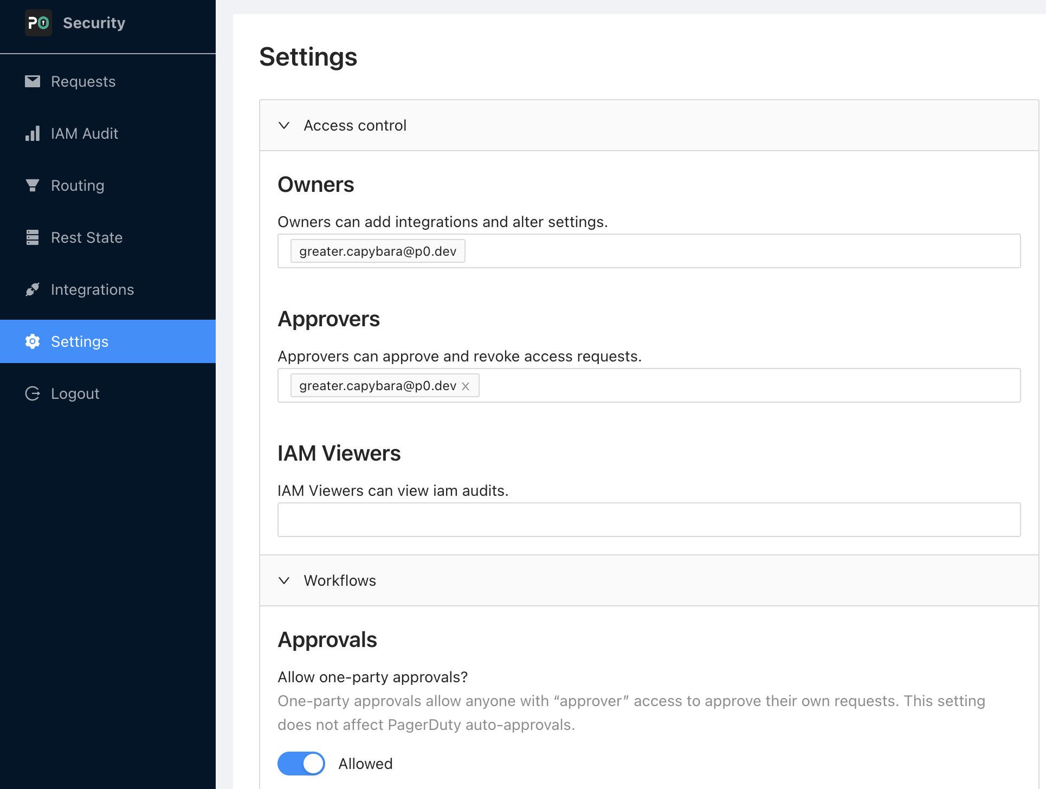
Task: Collapse the Access control section chevron
Action: (x=284, y=126)
